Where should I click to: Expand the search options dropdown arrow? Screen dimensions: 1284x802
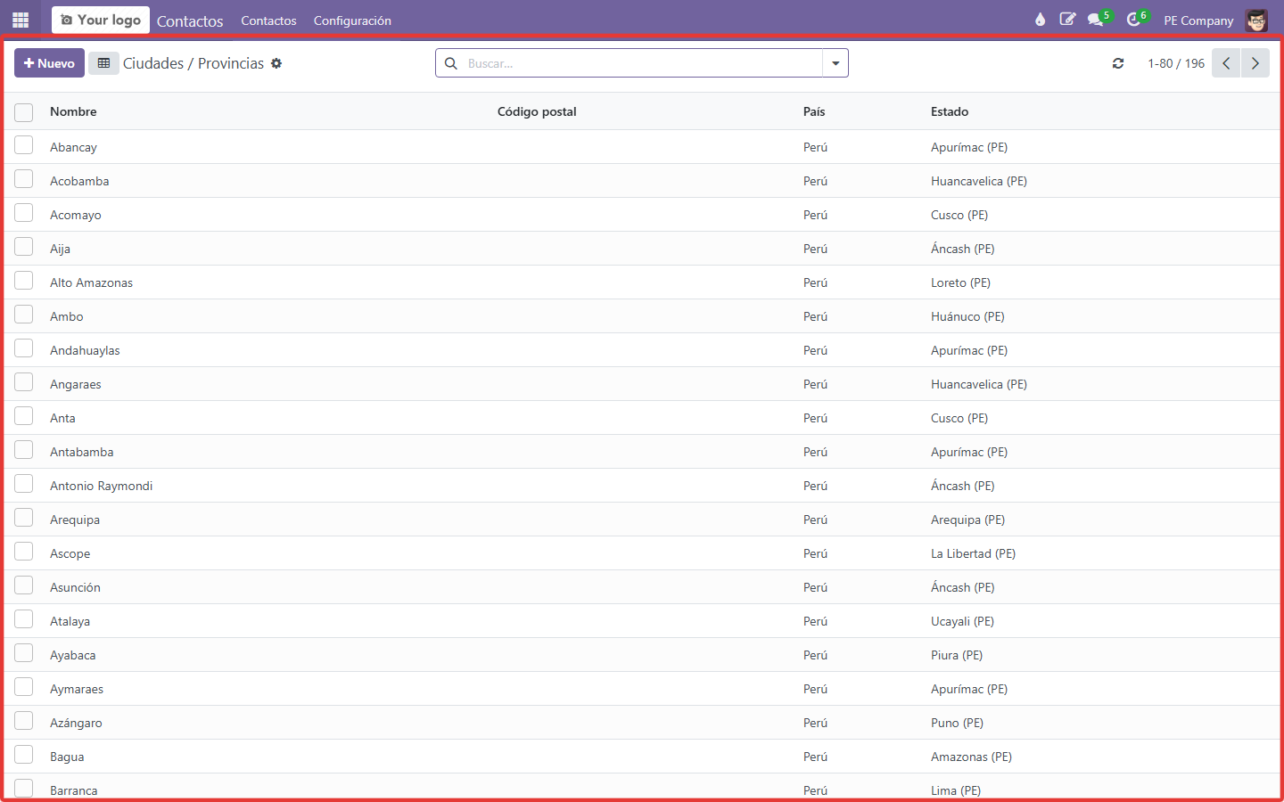click(x=835, y=63)
